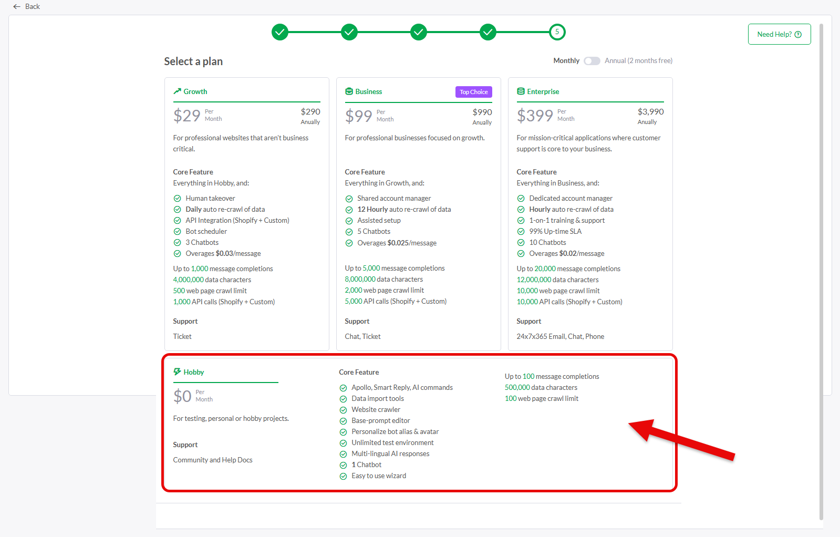Click check icon beside 99% Up-time SLA
This screenshot has height=537, width=840.
521,232
